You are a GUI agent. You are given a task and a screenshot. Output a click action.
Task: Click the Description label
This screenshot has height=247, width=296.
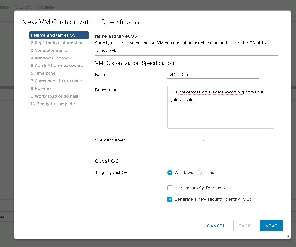point(106,90)
